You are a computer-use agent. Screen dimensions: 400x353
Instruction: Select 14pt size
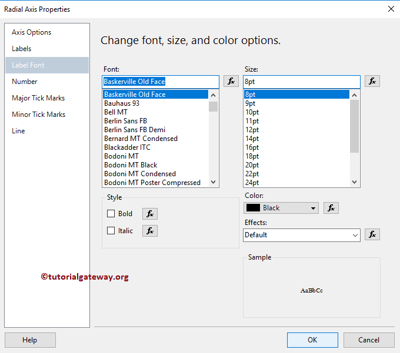click(x=296, y=139)
